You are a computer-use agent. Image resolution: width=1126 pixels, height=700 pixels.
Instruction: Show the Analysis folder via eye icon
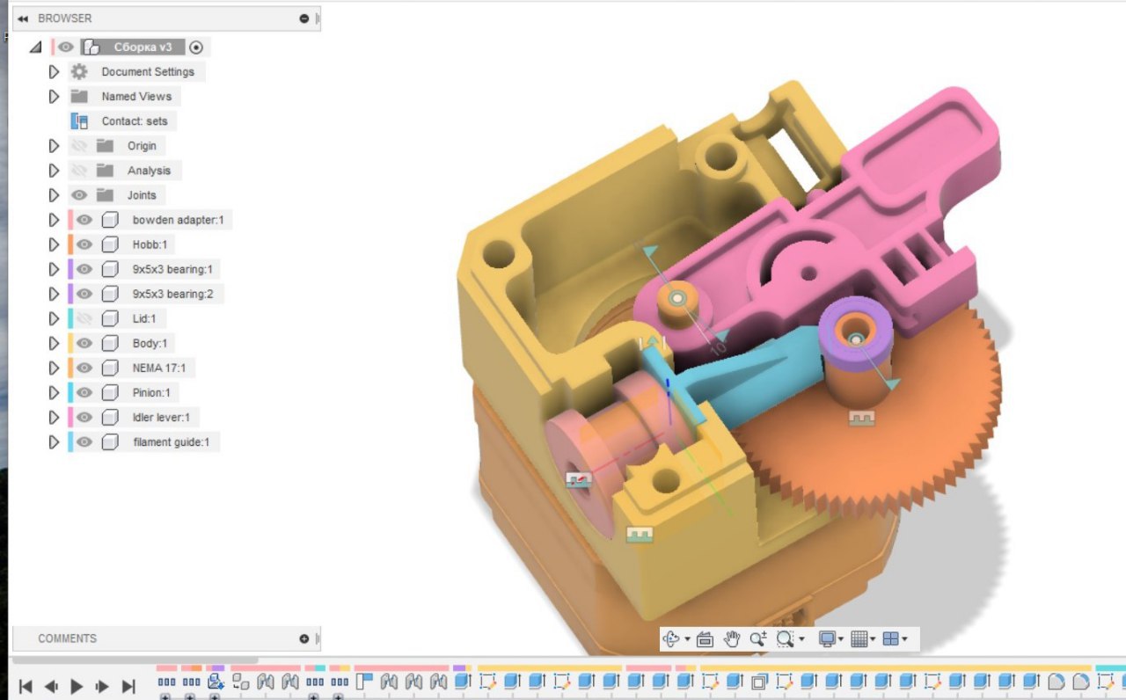(79, 171)
